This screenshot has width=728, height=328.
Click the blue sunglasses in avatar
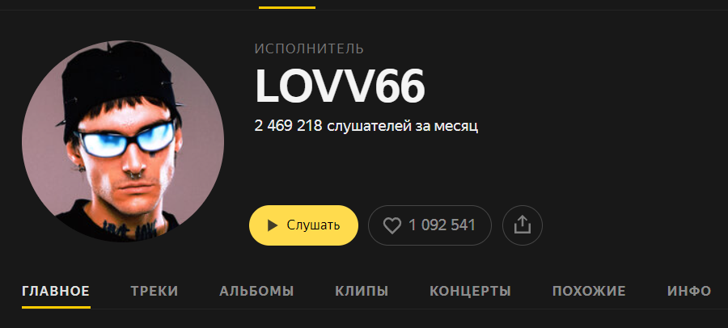coord(126,138)
